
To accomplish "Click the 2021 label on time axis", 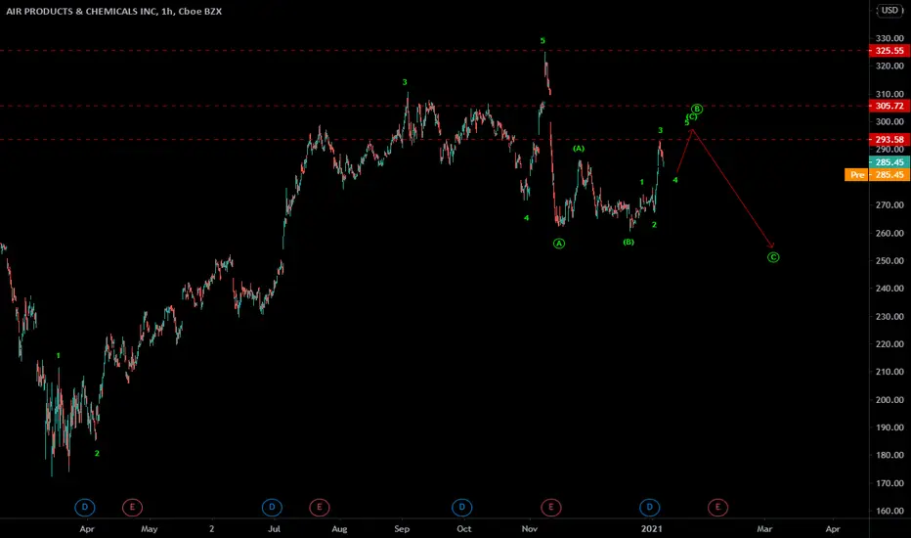I will (x=651, y=528).
